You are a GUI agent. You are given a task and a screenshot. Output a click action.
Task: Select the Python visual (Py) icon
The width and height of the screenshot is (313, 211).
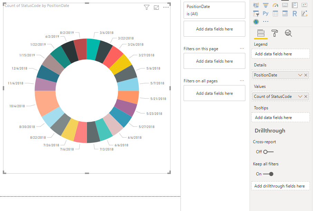[265, 13]
